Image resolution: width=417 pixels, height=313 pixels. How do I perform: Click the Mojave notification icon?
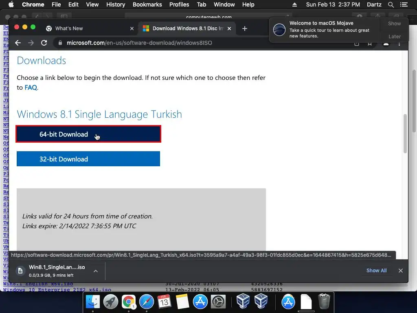(279, 29)
